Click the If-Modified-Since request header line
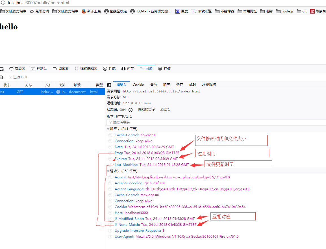This screenshot has height=249, width=326. pyautogui.click(x=155, y=219)
